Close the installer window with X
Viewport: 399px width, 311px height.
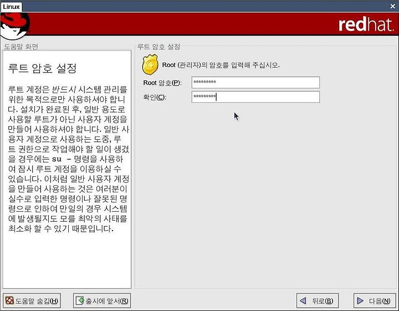[393, 6]
